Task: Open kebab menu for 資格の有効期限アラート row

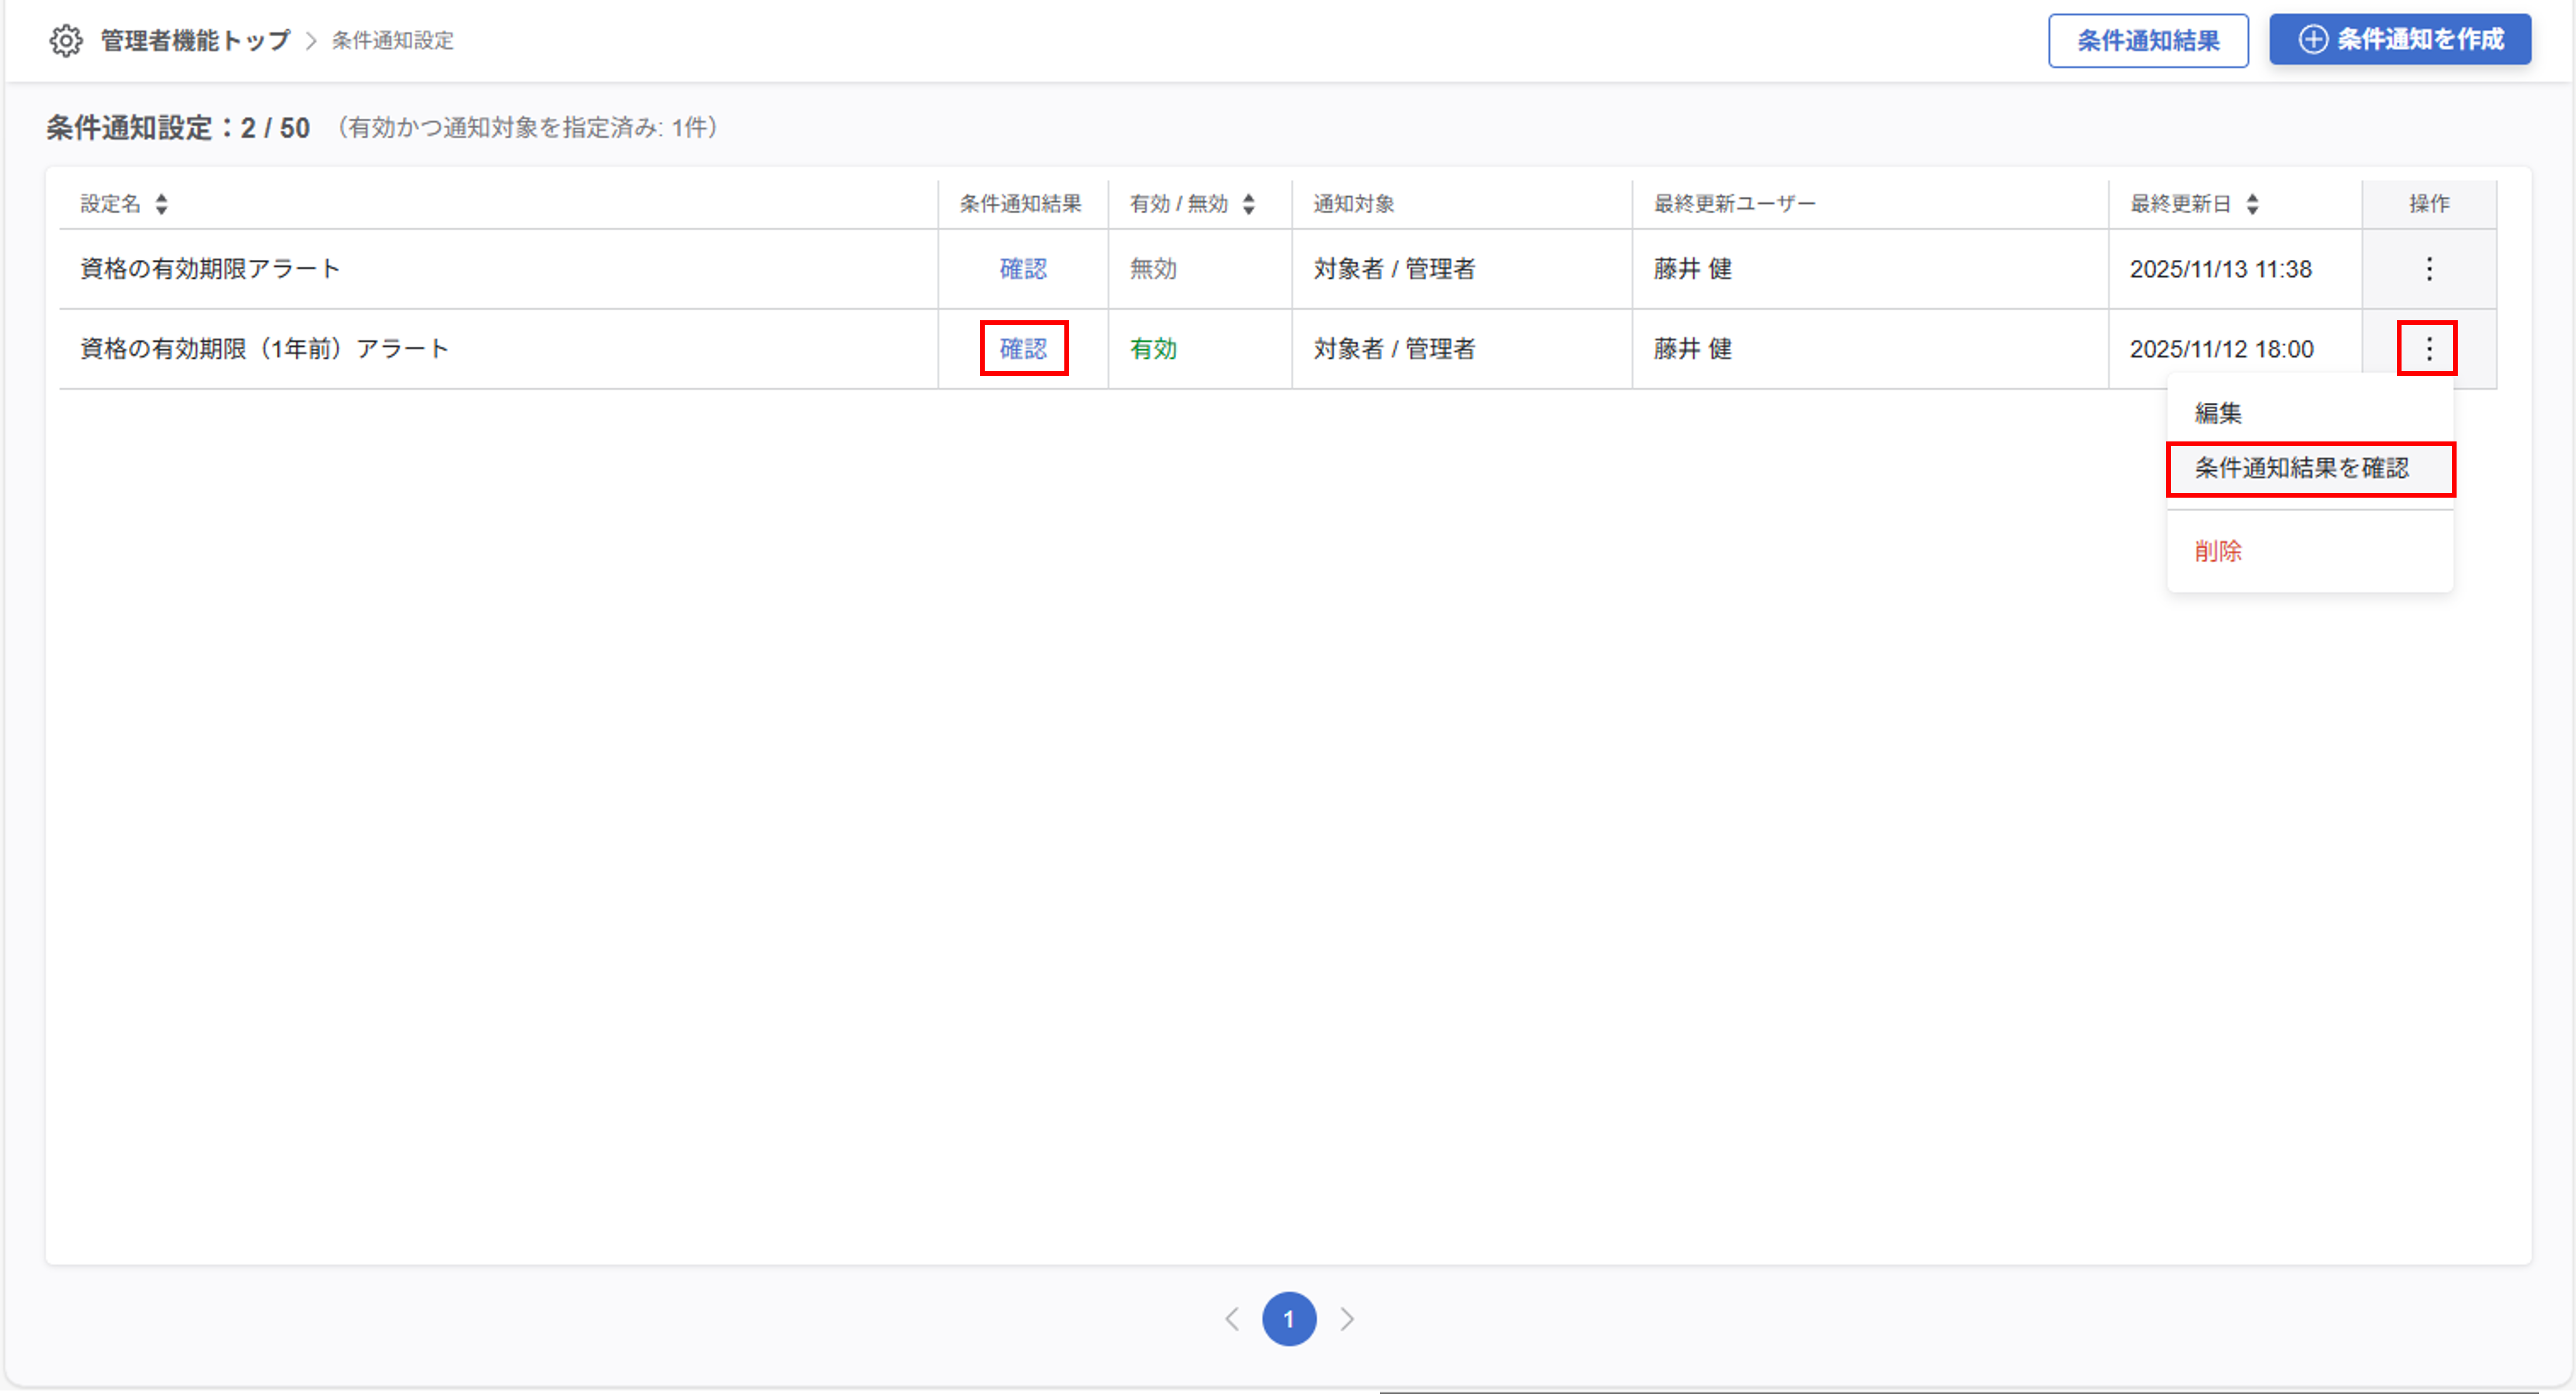Action: tap(2428, 269)
